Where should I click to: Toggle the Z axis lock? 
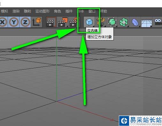tap(25, 22)
